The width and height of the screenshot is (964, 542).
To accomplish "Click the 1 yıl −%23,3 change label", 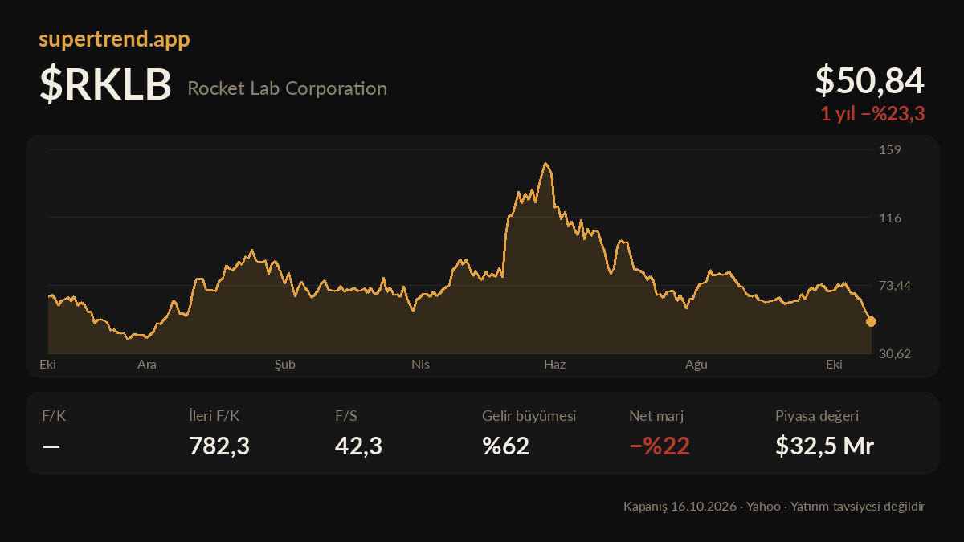I will tap(872, 114).
